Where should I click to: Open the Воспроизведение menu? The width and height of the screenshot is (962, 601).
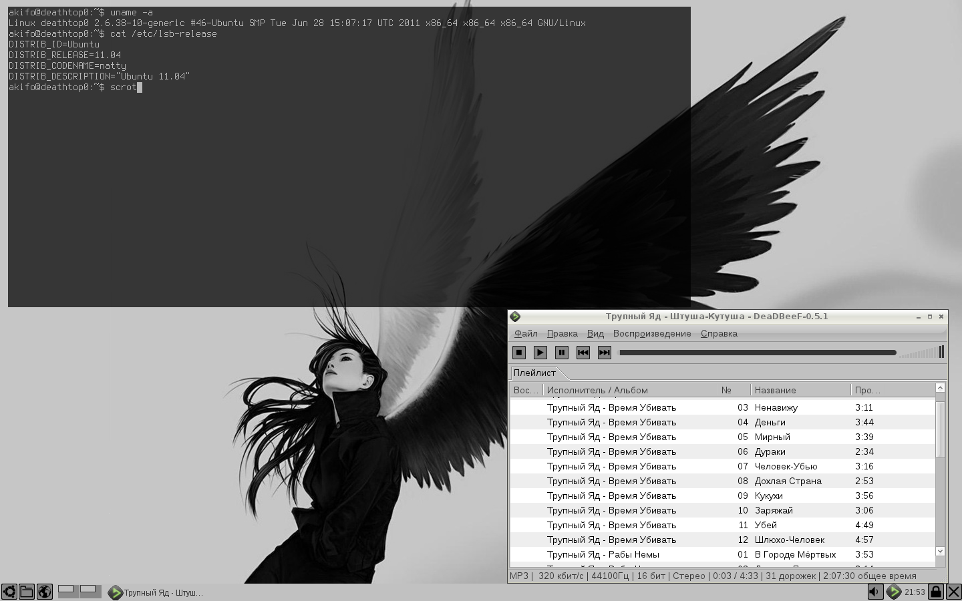[x=652, y=334]
